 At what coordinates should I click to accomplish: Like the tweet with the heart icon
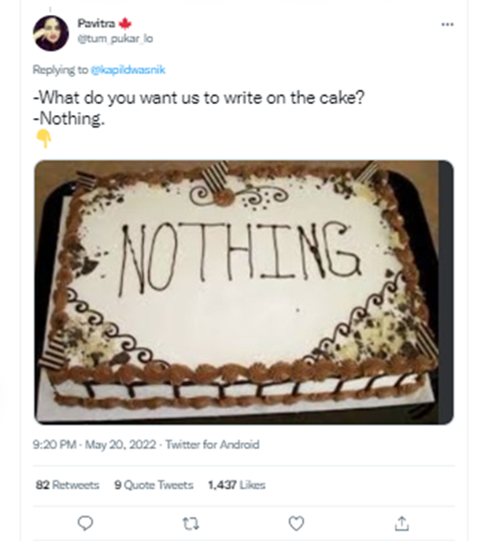pyautogui.click(x=296, y=522)
